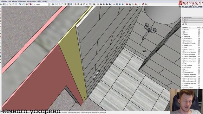Show the Потолок layer

point(199,70)
